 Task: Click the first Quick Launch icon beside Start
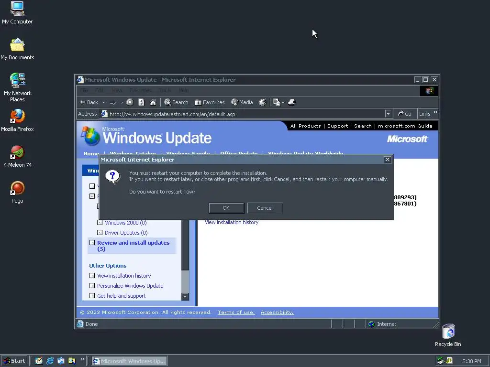tap(39, 361)
